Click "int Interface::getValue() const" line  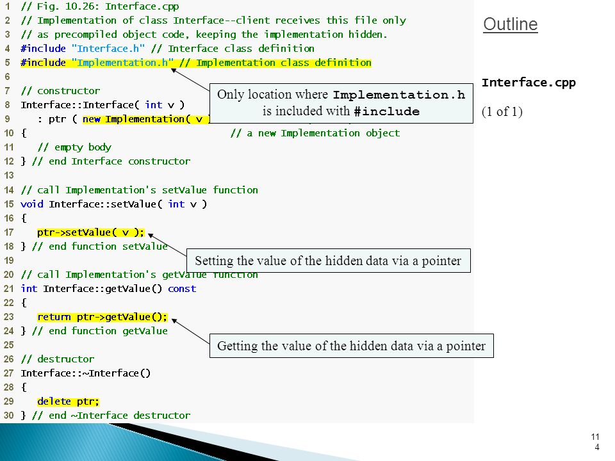point(108,289)
